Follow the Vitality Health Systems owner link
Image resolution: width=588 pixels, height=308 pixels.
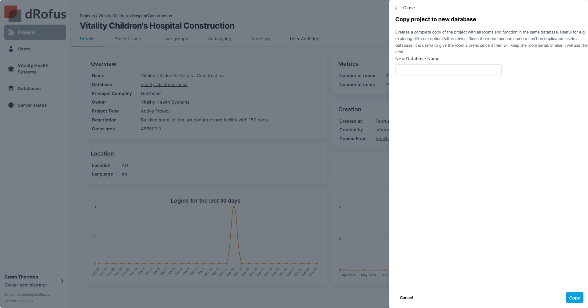click(x=165, y=102)
